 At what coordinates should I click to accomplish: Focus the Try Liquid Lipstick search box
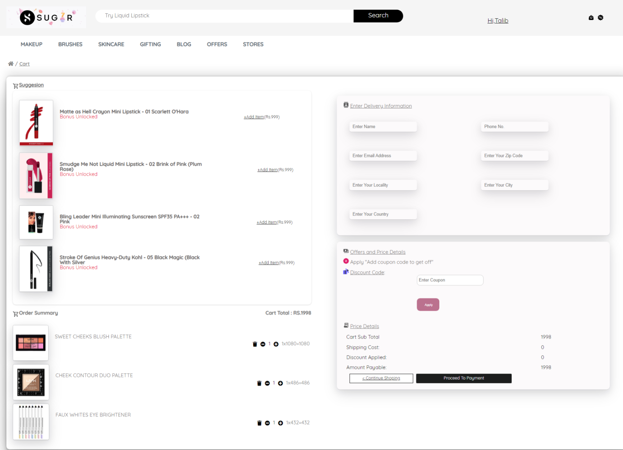point(225,16)
